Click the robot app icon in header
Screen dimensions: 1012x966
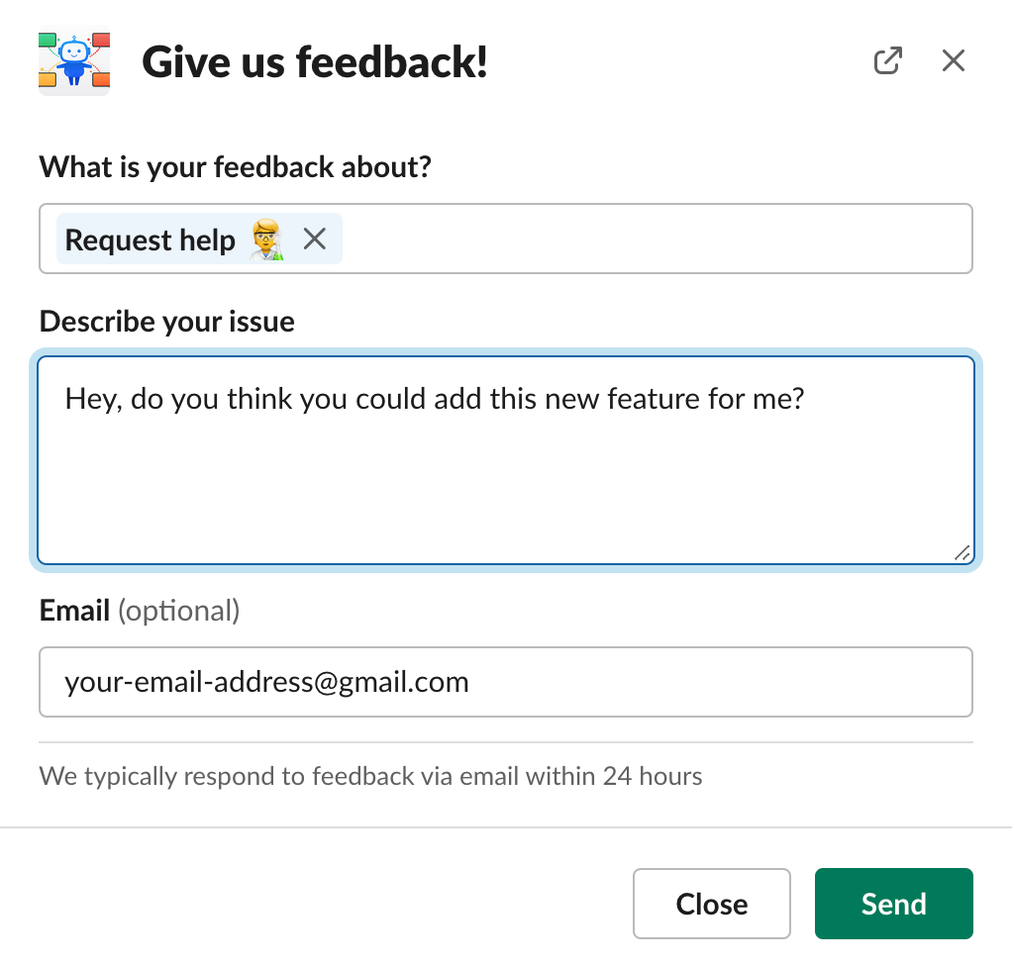click(74, 60)
